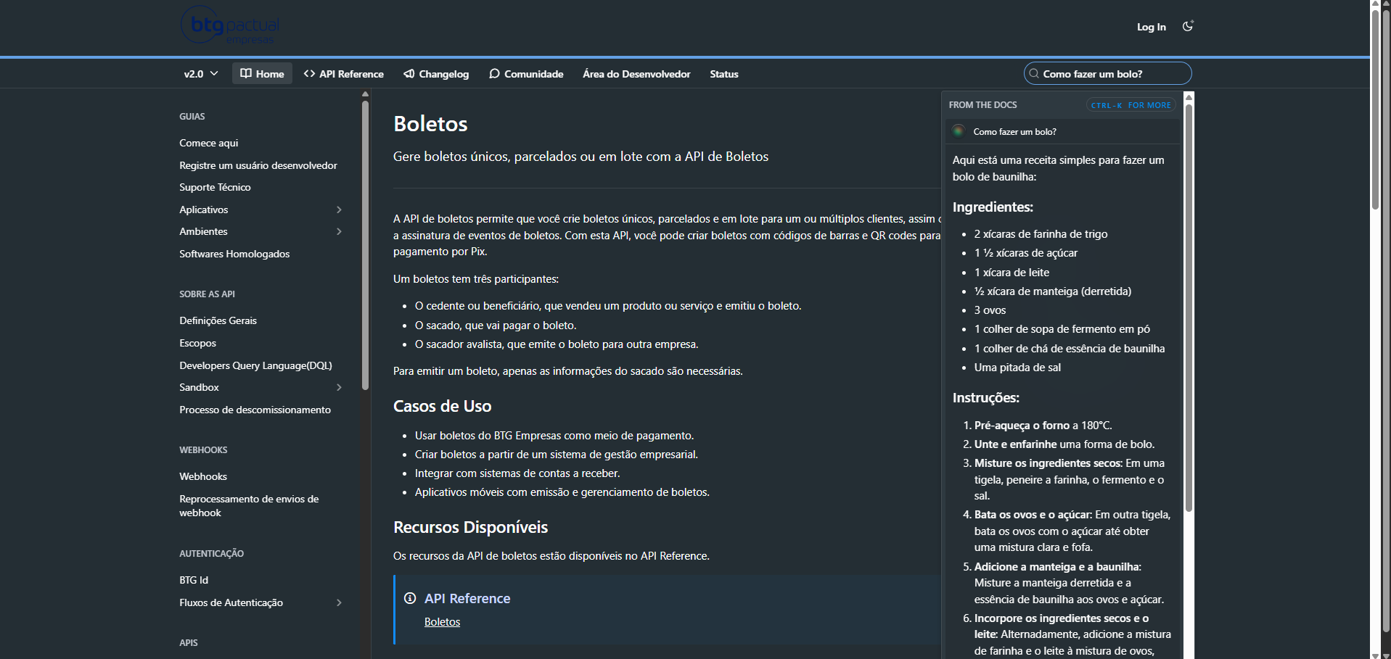This screenshot has height=659, width=1391.
Task: Open the 'Comece aqui' guide
Action: [x=209, y=143]
